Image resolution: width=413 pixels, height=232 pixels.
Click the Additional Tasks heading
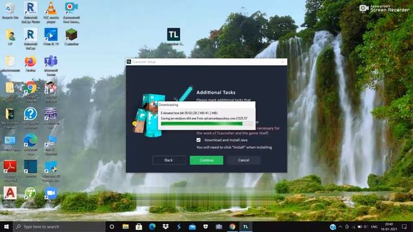[216, 92]
